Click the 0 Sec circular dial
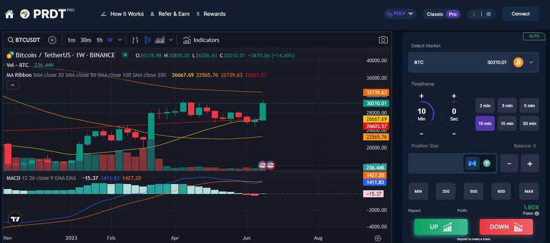This screenshot has height=243, width=550. pyautogui.click(x=454, y=114)
